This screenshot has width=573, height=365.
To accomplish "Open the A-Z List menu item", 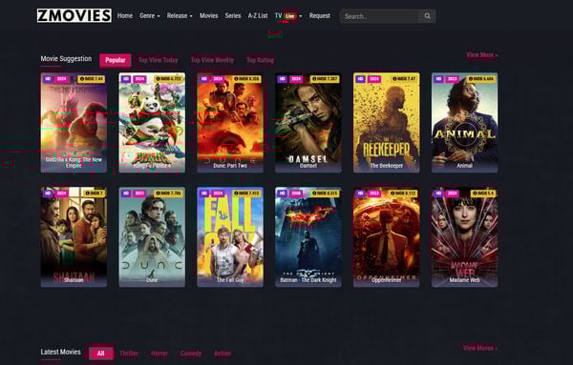I will click(x=258, y=16).
